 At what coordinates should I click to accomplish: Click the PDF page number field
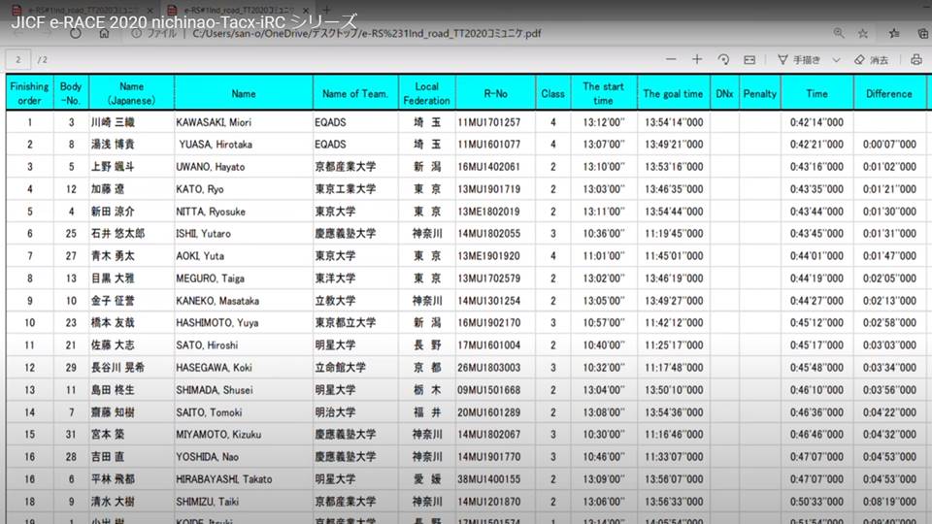[x=18, y=59]
